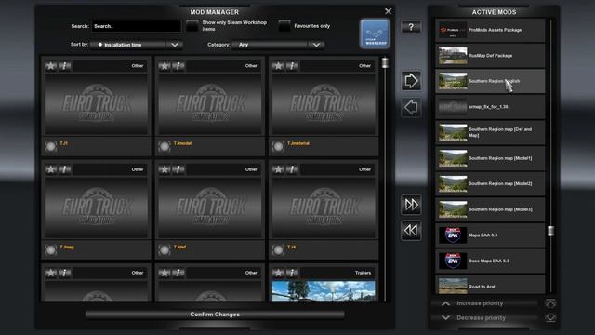Favourite the Trailers mod with star
The height and width of the screenshot is (335, 595).
(x=278, y=273)
